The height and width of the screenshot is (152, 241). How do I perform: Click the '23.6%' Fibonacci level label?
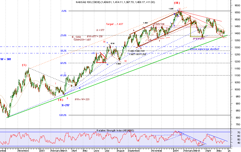[x=63, y=35]
